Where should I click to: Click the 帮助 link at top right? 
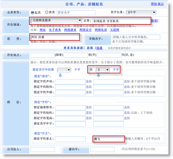tap(154, 4)
